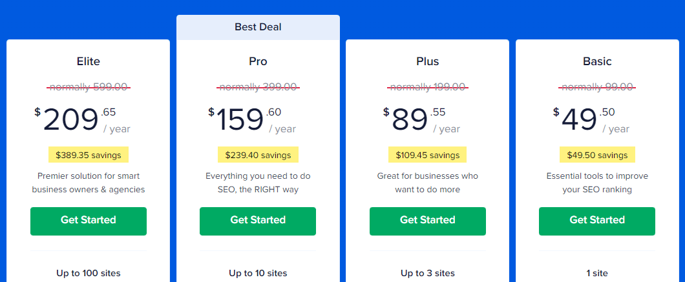Click the $49.50 savings badge
Screen dimensions: 685x282
[x=597, y=155]
